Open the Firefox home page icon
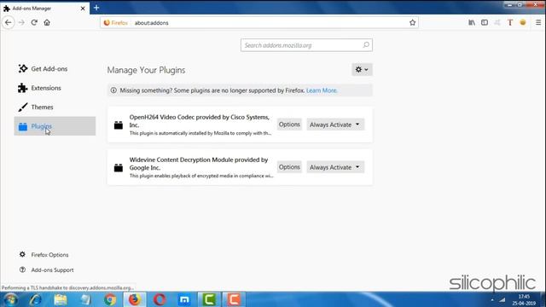The height and width of the screenshot is (307, 546). [47, 23]
